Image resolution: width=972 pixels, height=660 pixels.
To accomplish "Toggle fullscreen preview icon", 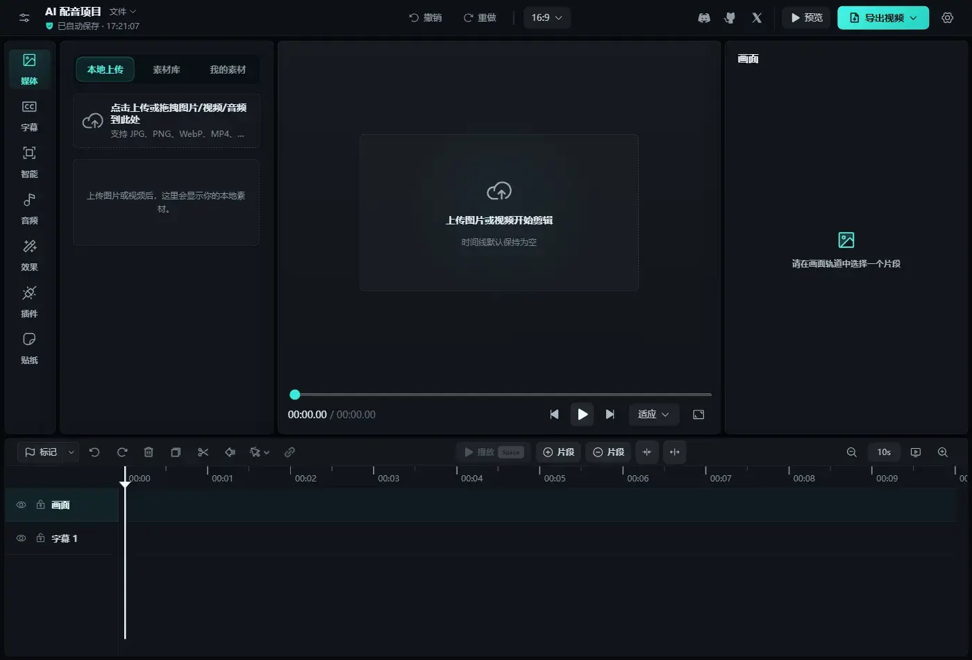I will click(698, 415).
